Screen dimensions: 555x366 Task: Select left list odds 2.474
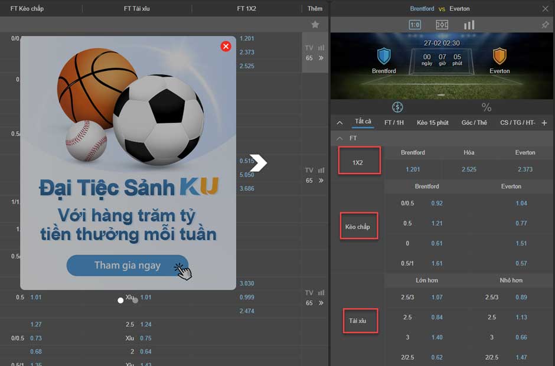click(247, 311)
